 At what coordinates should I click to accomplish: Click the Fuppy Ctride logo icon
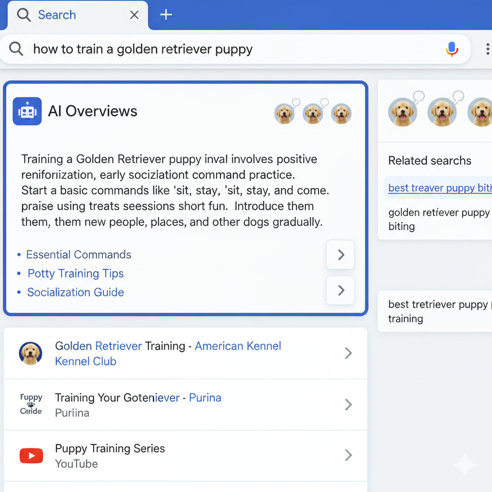click(31, 404)
